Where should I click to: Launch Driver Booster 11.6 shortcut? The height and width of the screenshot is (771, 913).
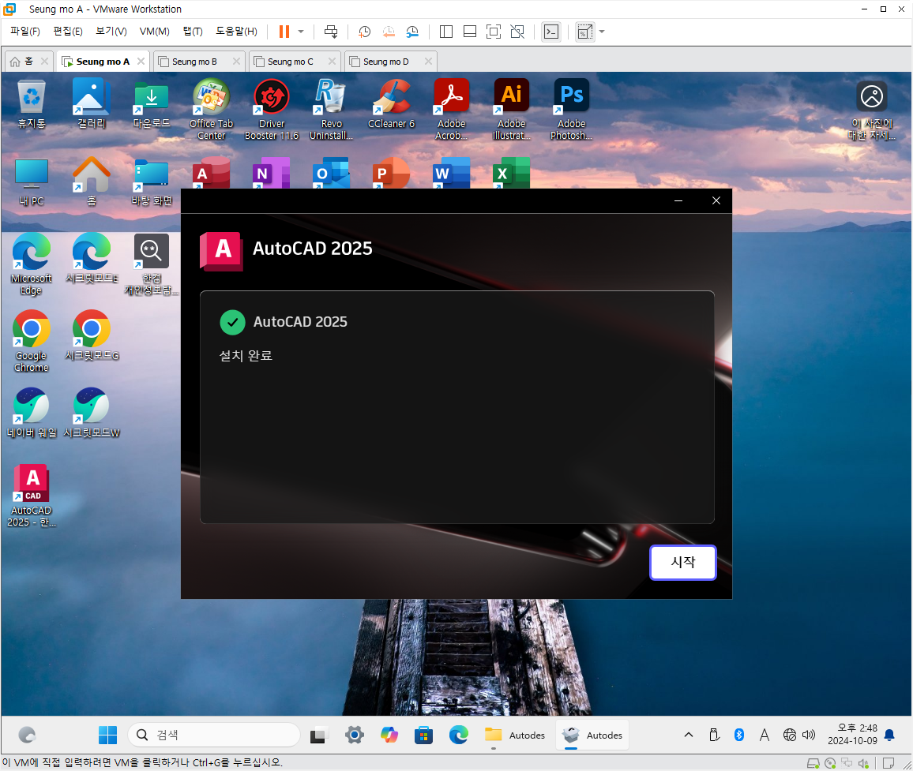[x=272, y=110]
